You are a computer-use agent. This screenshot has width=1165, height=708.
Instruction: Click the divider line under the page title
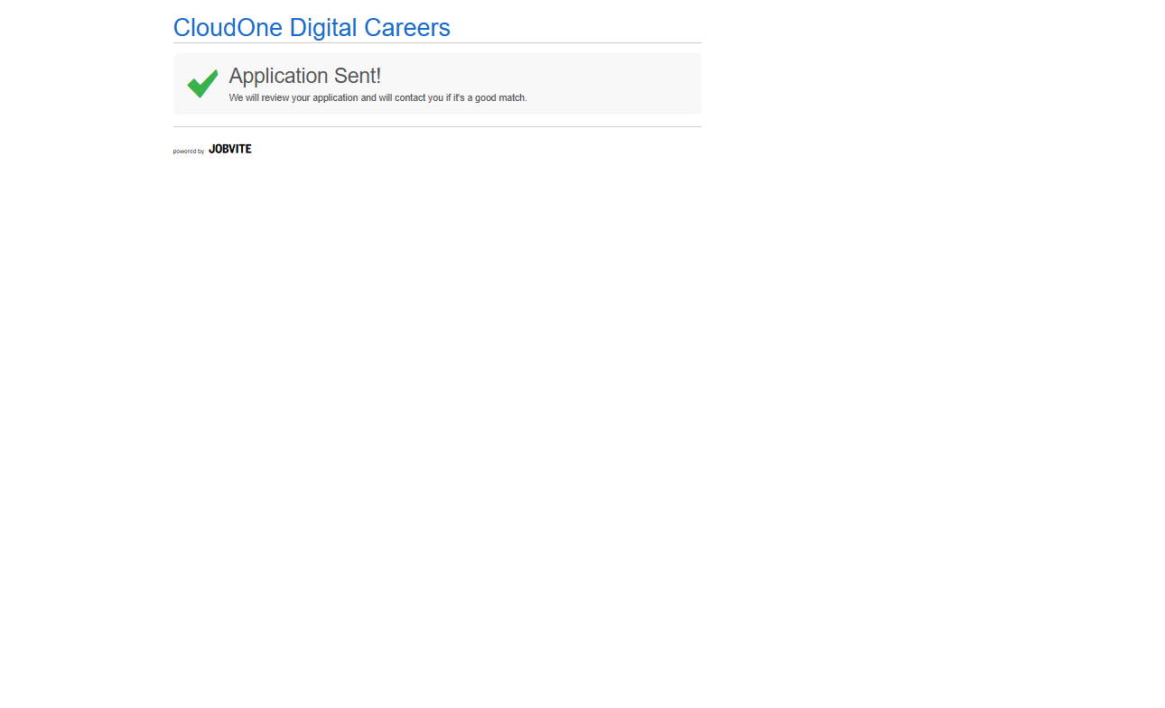437,42
